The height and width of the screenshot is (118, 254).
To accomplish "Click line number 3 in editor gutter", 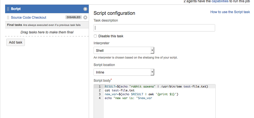I will click(100, 94).
